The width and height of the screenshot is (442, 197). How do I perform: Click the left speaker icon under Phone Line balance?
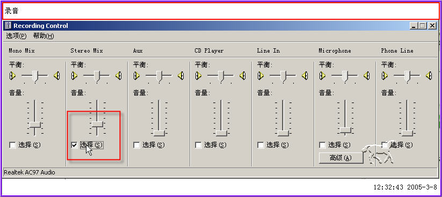click(385, 76)
